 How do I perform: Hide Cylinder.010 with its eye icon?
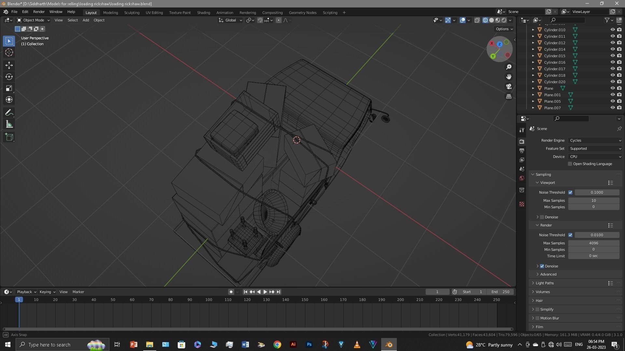(613, 30)
